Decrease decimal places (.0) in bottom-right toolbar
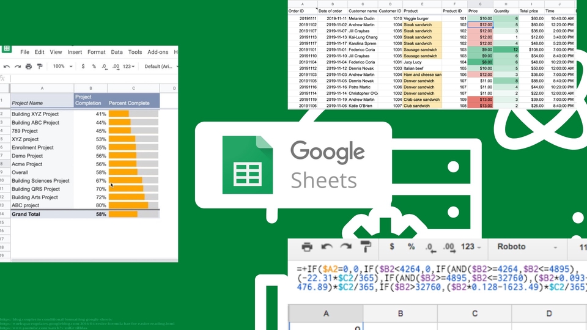 [430, 248]
